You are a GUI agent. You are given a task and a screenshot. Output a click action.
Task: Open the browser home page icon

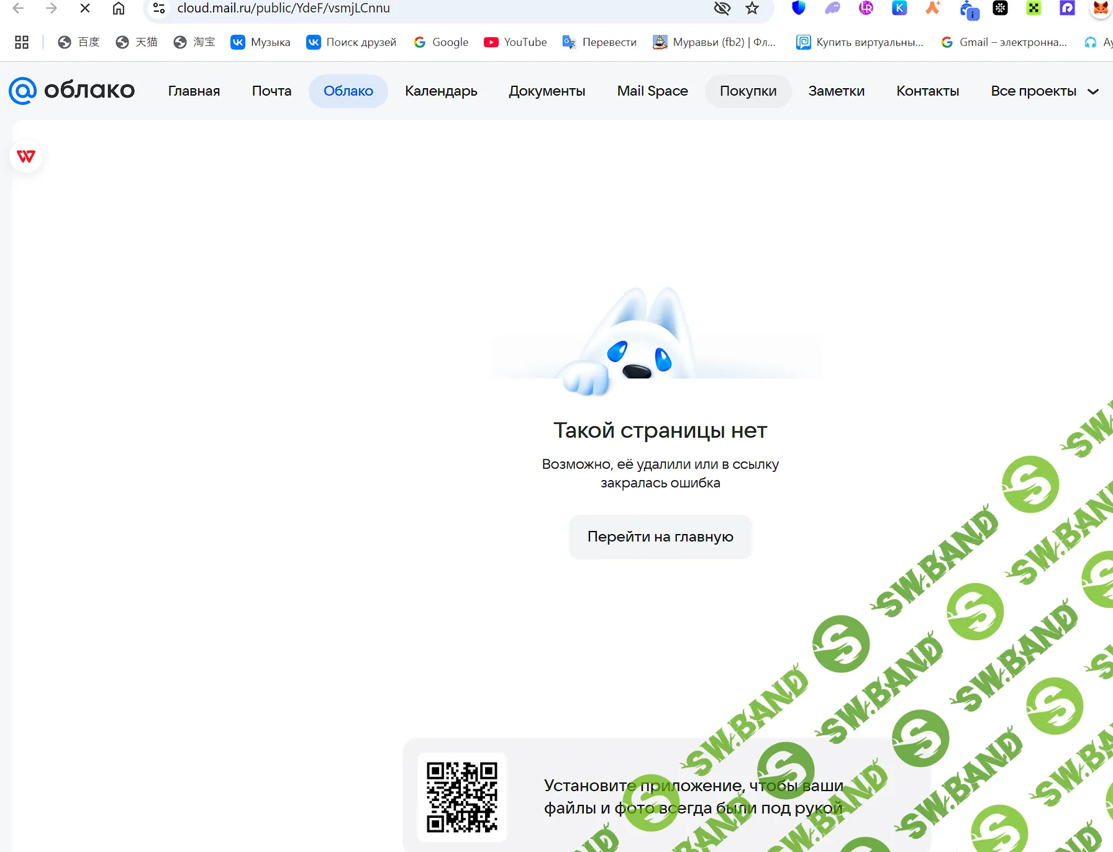tap(118, 8)
